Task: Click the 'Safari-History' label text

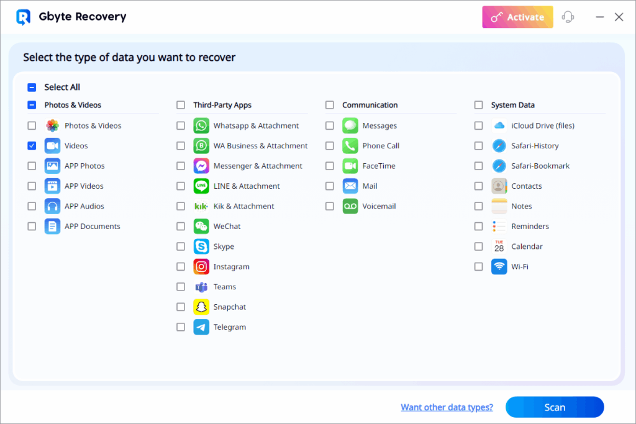Action: [535, 146]
